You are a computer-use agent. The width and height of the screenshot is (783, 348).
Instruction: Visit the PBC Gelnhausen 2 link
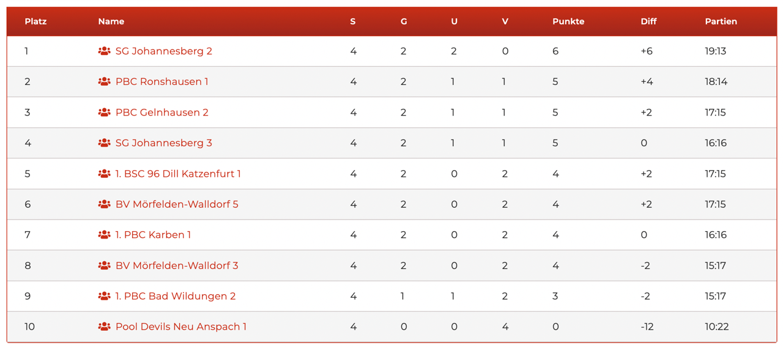coord(161,113)
